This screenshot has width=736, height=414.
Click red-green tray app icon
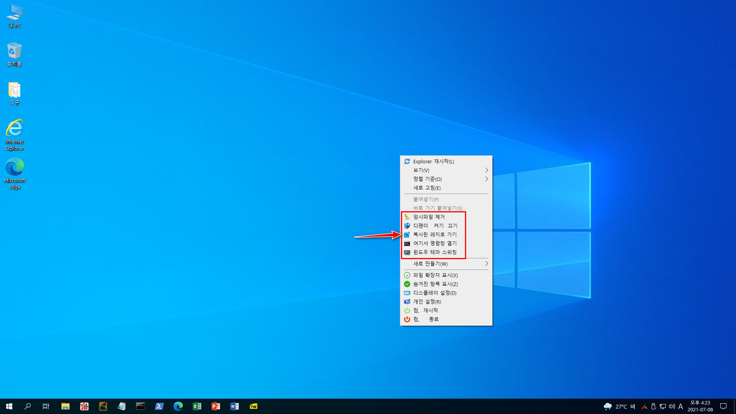[x=644, y=407]
